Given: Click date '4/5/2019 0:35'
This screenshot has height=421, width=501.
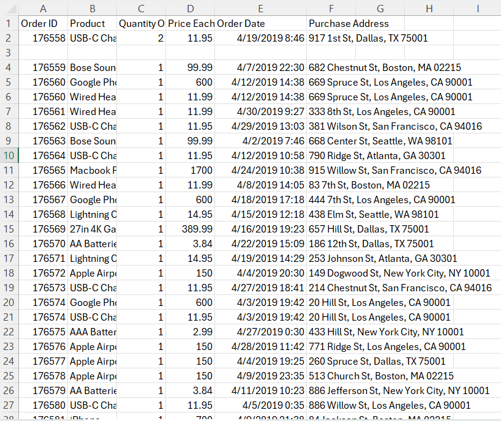Looking at the screenshot, I should point(261,405).
